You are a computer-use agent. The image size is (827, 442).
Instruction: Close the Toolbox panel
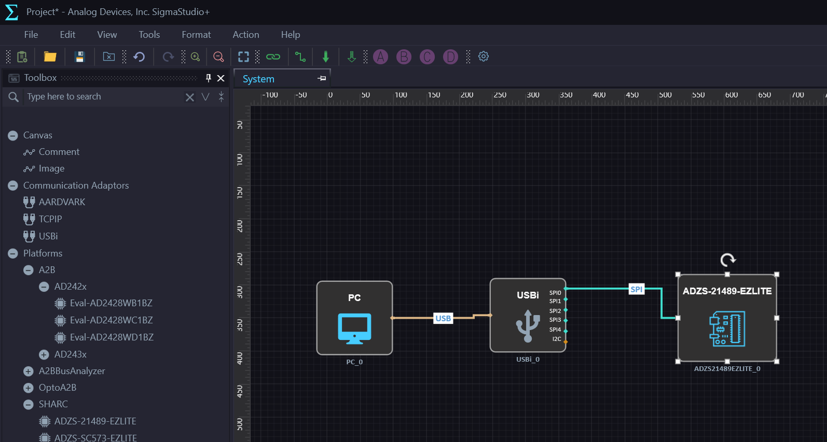pyautogui.click(x=220, y=78)
